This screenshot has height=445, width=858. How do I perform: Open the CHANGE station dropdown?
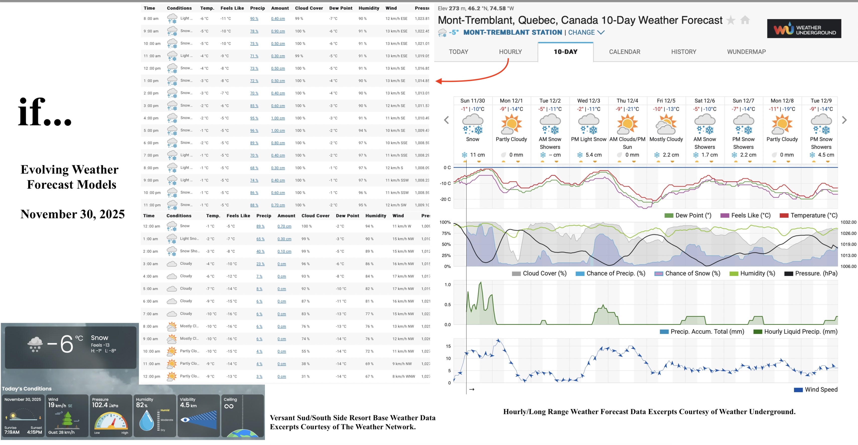pyautogui.click(x=586, y=32)
